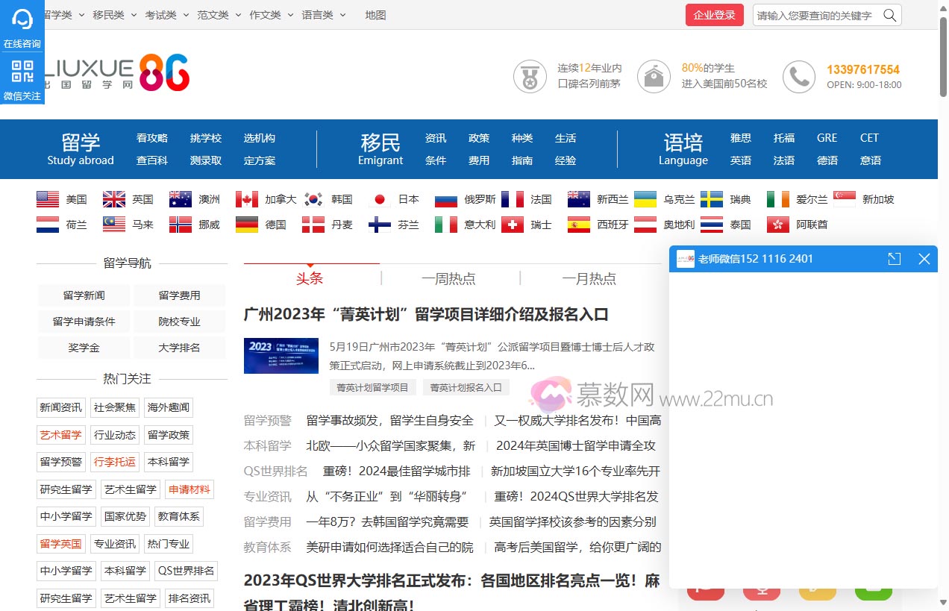Click the medal icon near 连续12年
Screen dimensions: 949x611
(x=530, y=75)
